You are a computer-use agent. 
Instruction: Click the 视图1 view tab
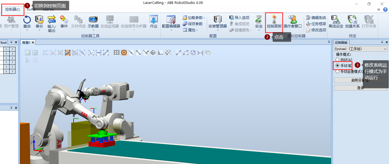click(x=27, y=42)
